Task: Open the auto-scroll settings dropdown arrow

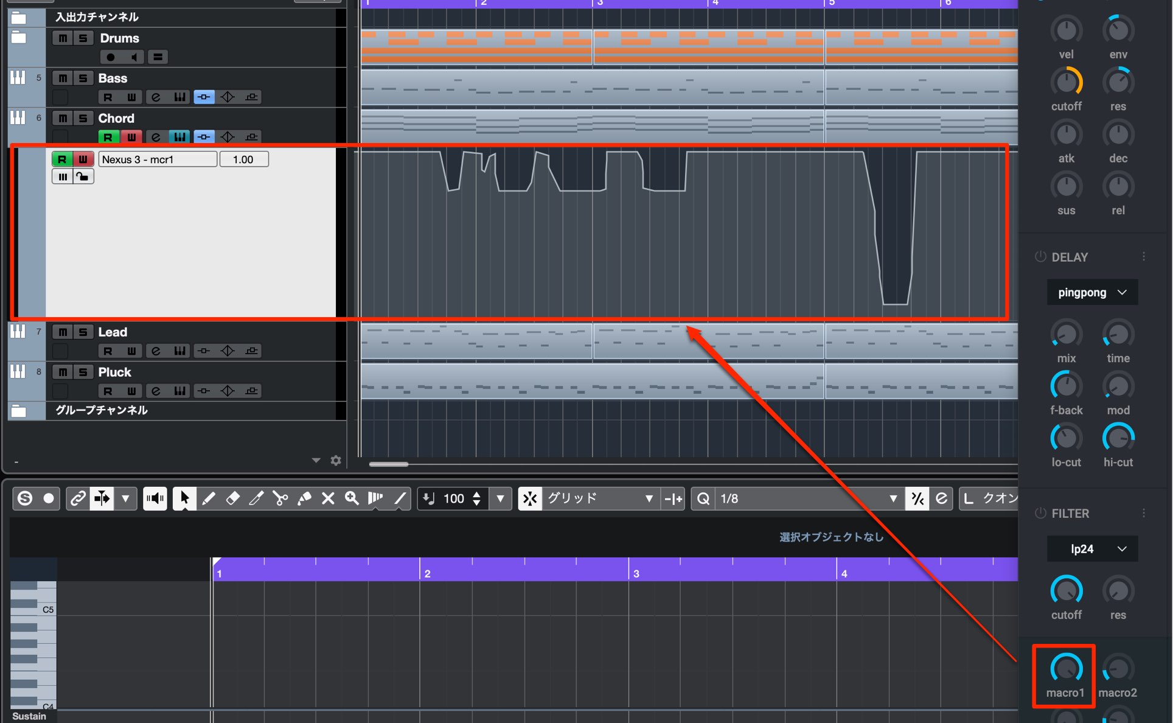Action: pos(125,498)
